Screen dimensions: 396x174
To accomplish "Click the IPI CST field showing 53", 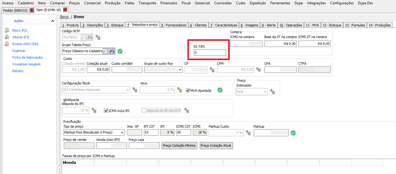I will click(151, 133).
